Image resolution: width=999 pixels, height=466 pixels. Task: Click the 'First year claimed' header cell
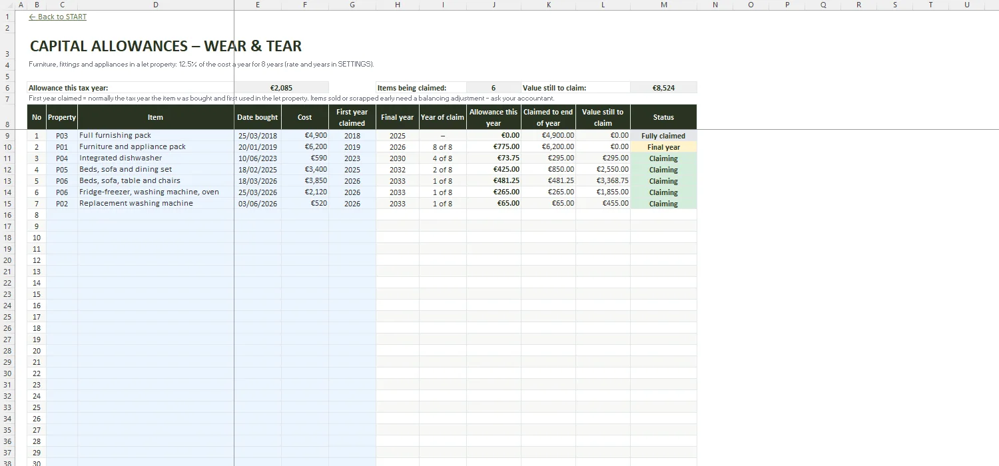(352, 117)
